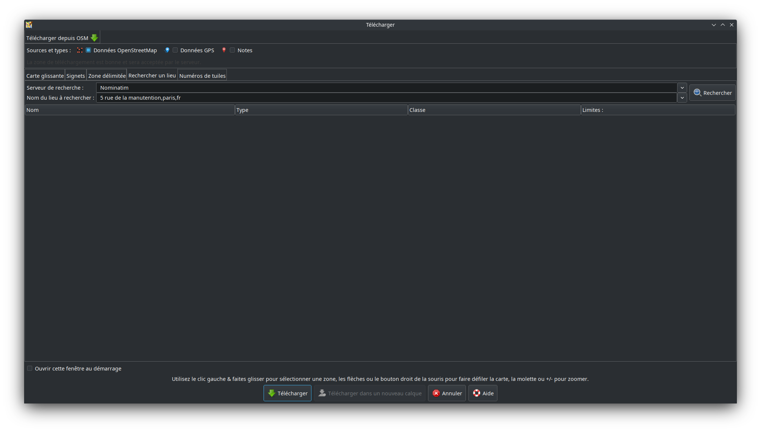Image resolution: width=761 pixels, height=432 pixels.
Task: Click the Aide lifebuoy help button
Action: tap(483, 393)
